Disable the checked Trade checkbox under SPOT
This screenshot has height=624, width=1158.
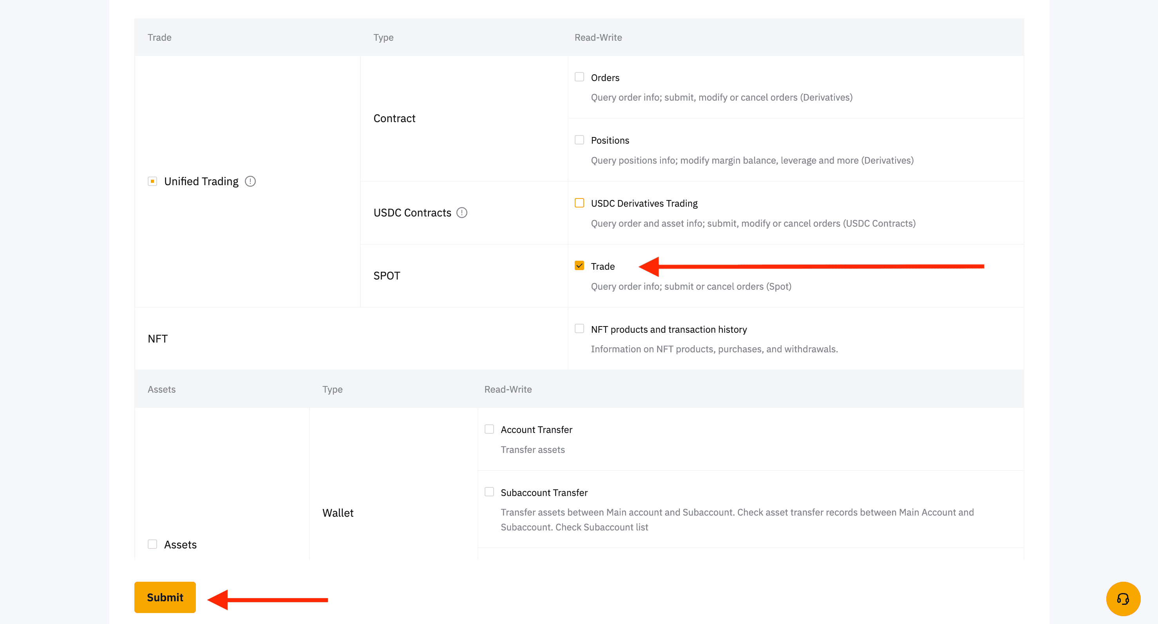point(579,266)
